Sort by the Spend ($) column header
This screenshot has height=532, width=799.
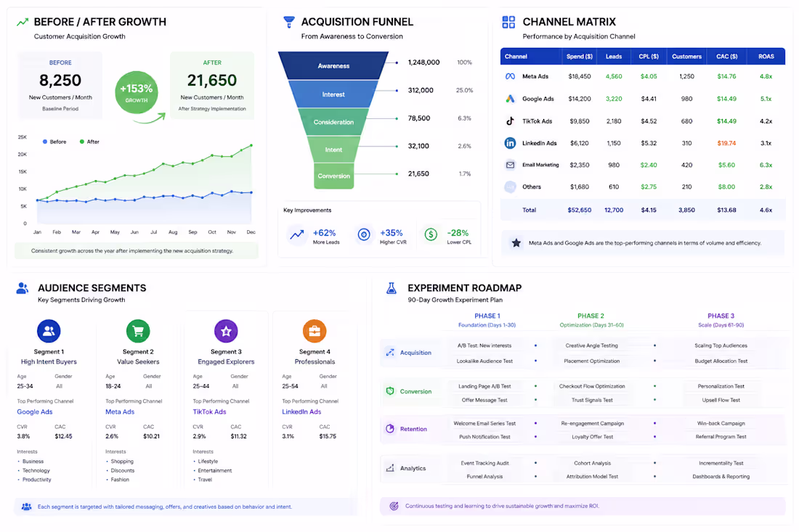click(580, 57)
